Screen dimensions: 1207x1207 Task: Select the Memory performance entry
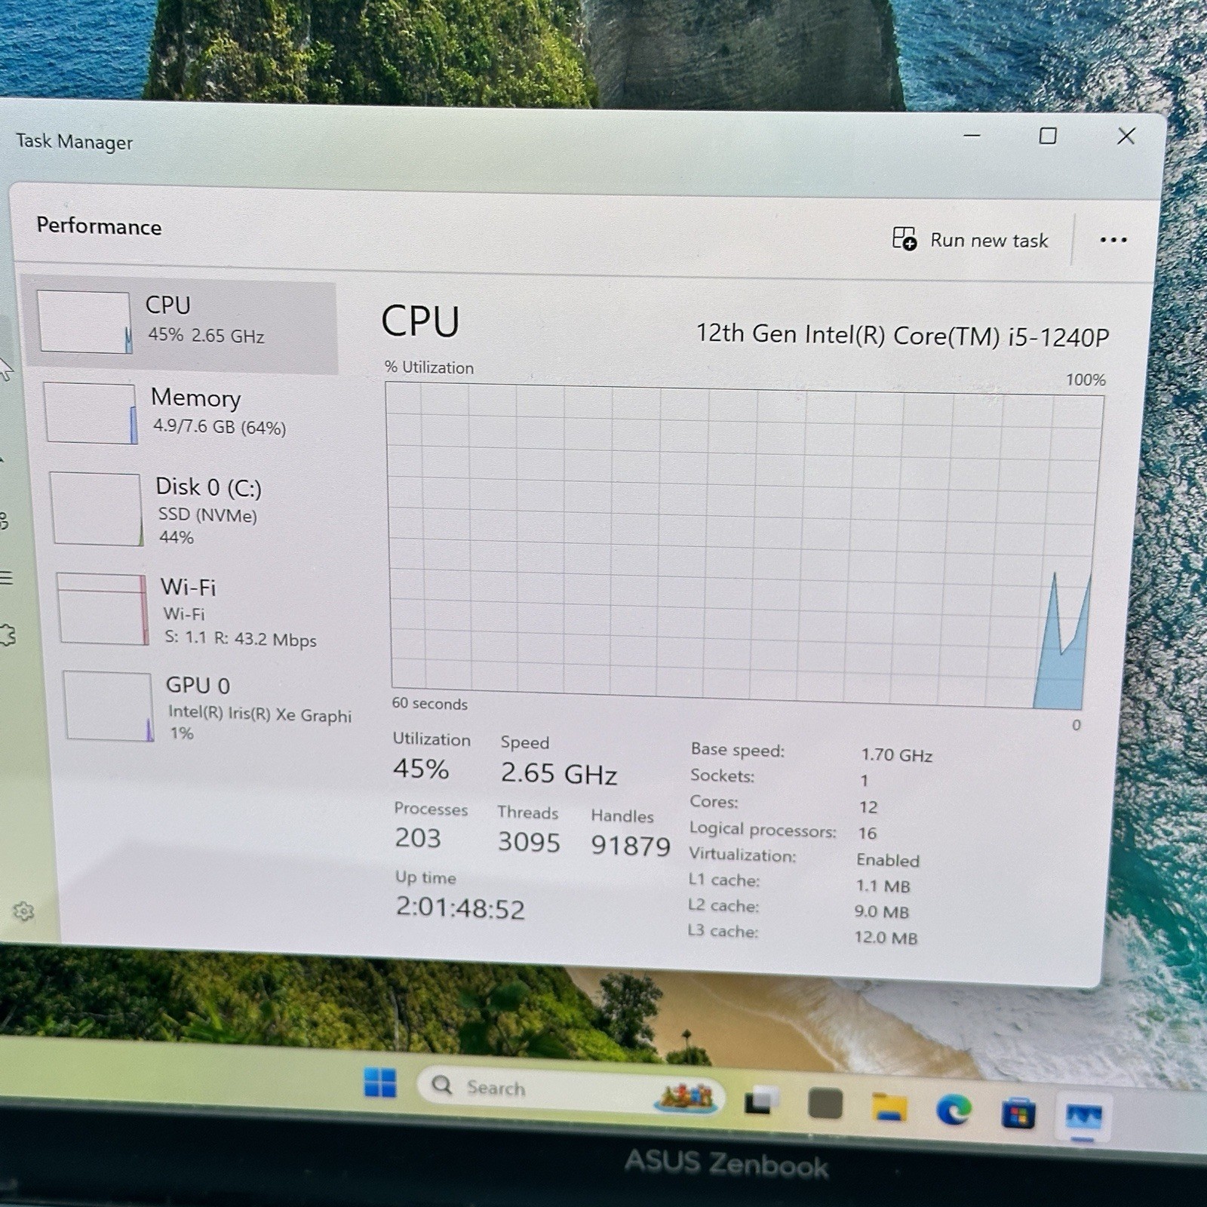[185, 413]
